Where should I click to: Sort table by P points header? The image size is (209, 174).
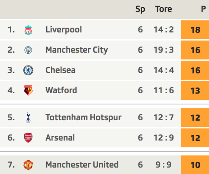203,9
